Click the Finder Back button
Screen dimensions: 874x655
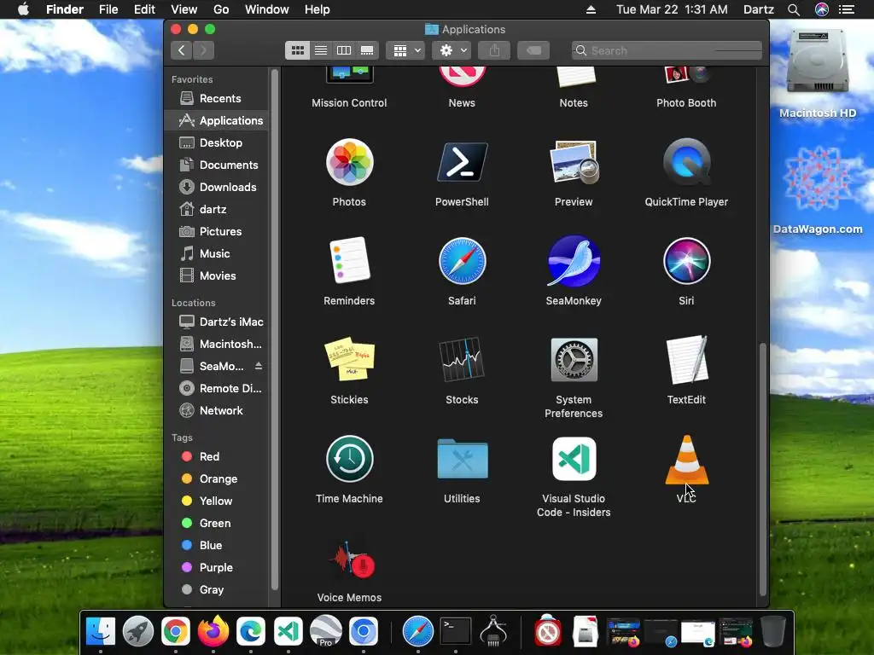[181, 50]
